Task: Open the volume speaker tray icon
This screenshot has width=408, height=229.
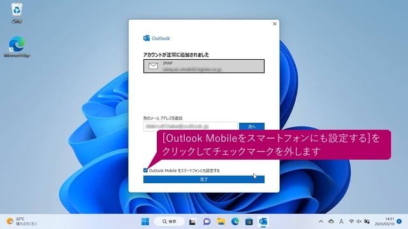Action: [x=359, y=221]
